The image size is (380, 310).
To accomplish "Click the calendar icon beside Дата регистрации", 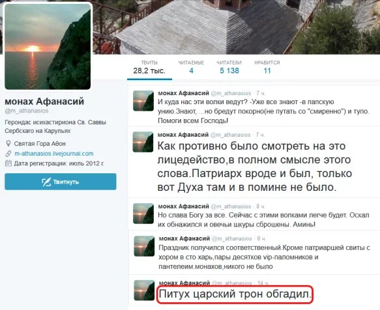I will point(8,163).
